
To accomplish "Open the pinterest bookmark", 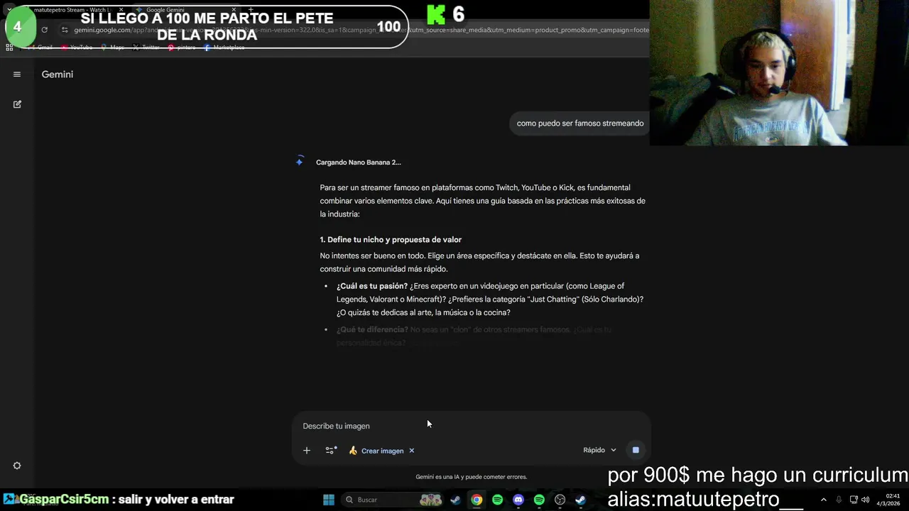I will click(182, 48).
